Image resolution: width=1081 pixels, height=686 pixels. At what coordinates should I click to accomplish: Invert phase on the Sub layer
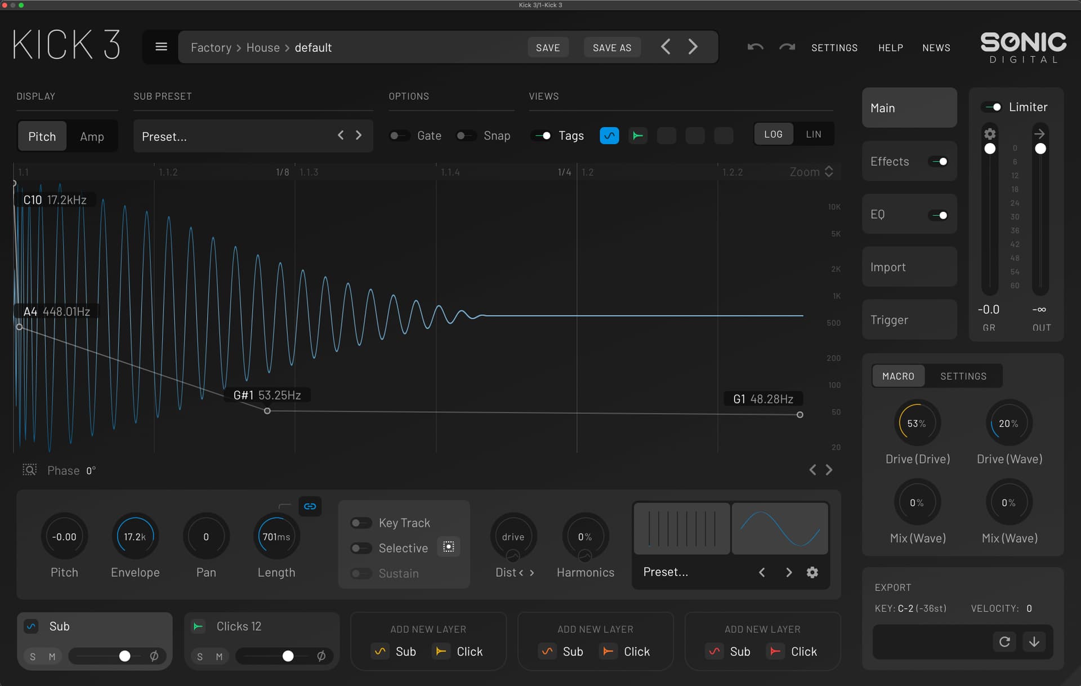pos(154,656)
